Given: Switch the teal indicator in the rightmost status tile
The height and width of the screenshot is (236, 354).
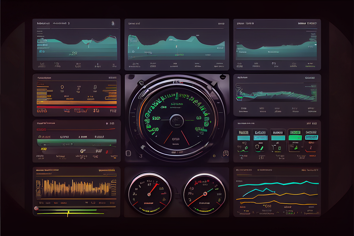Looking at the screenshot, I should (x=312, y=137).
